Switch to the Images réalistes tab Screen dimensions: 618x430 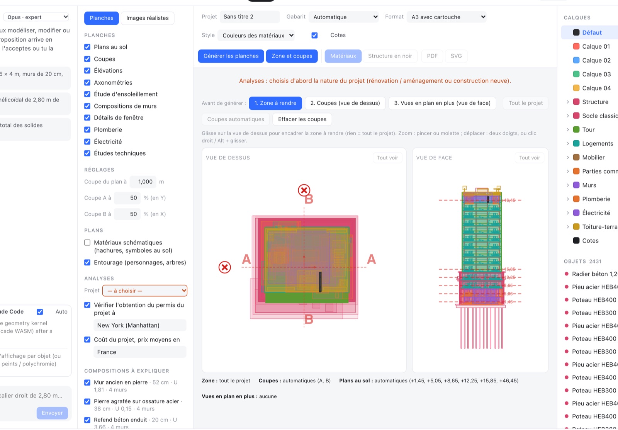pyautogui.click(x=148, y=18)
